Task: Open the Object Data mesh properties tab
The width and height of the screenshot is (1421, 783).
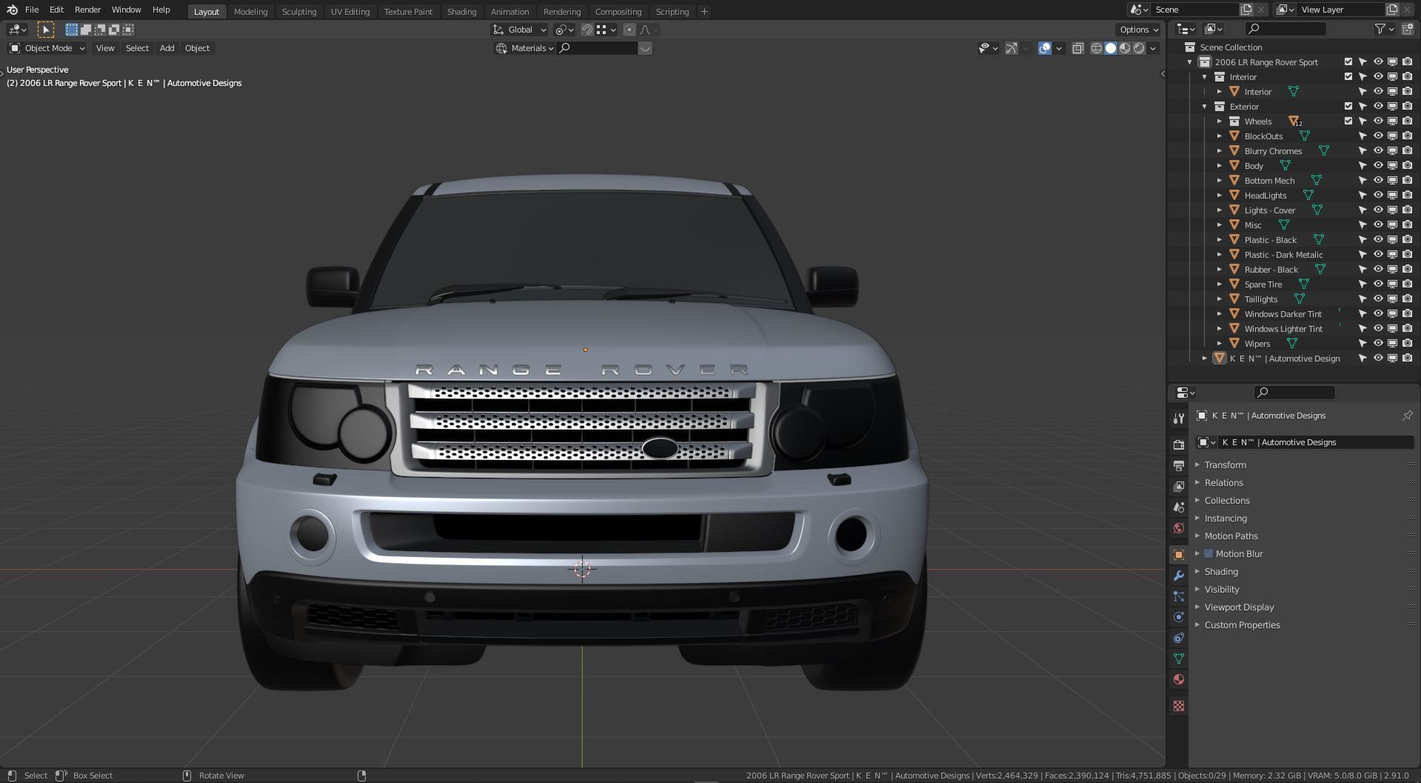Action: [1179, 659]
